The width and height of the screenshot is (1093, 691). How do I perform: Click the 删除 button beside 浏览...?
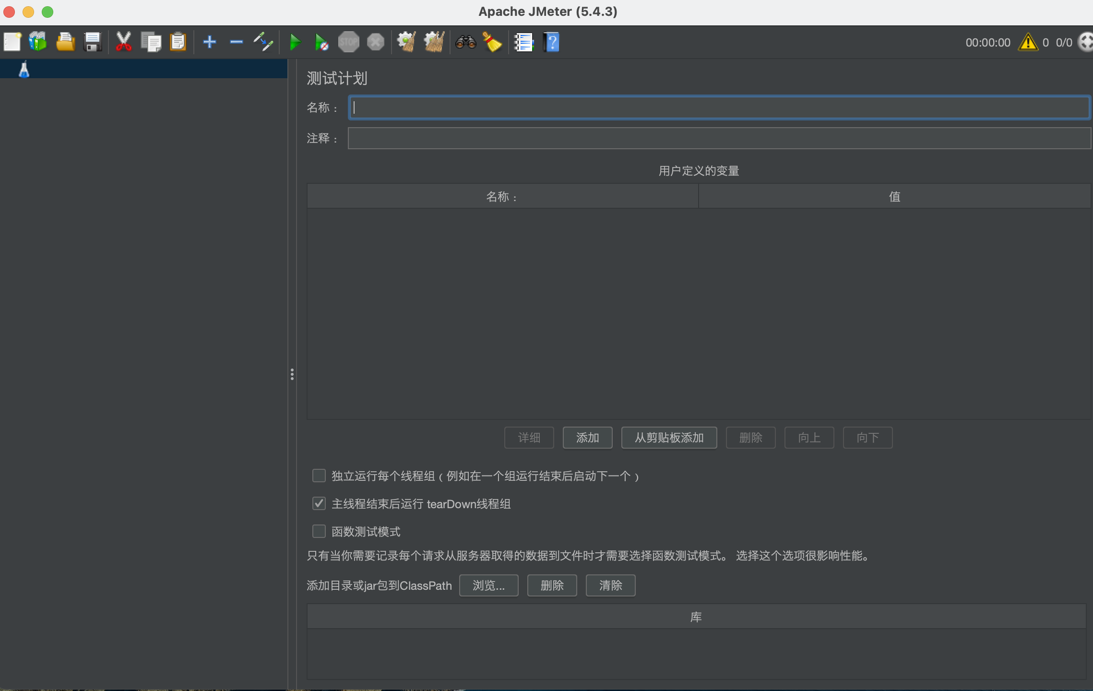point(552,585)
